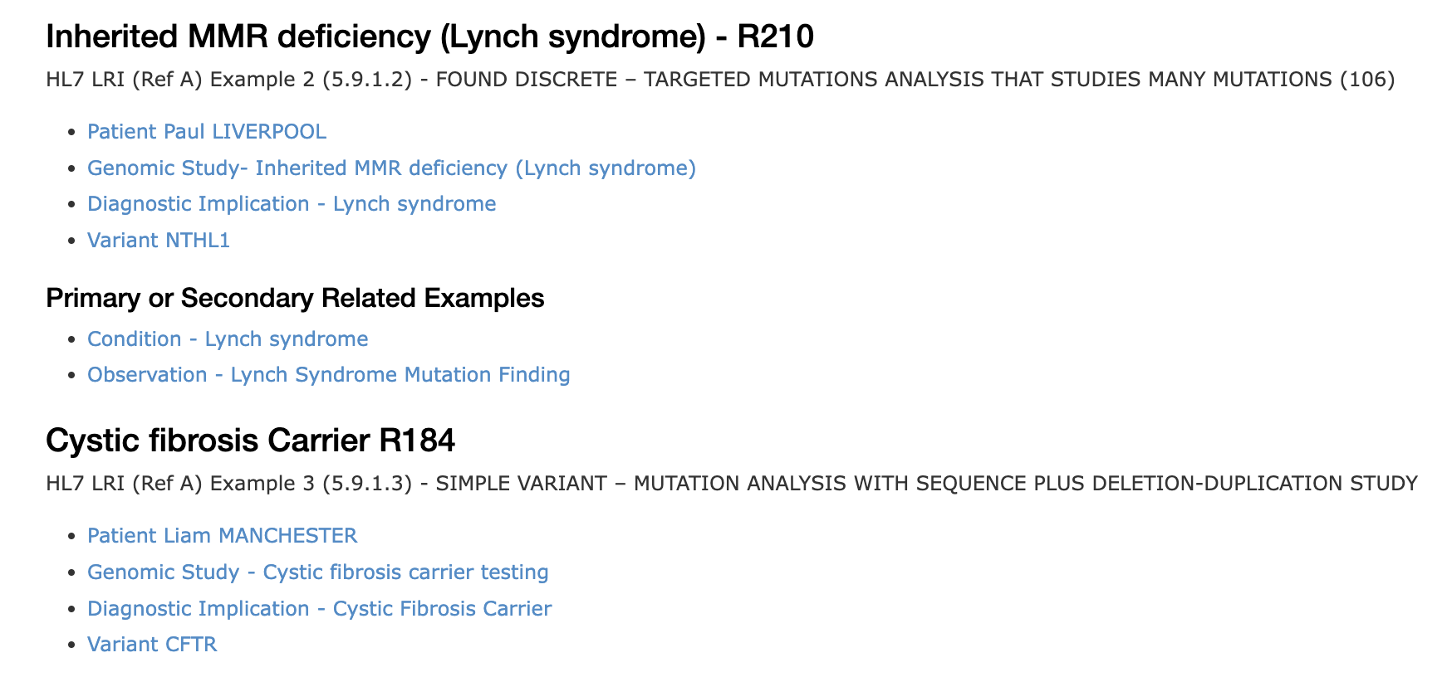Click the bullet beside Patient Liam MANCHESTER
Screen dimensions: 1447x677
(x=72, y=536)
